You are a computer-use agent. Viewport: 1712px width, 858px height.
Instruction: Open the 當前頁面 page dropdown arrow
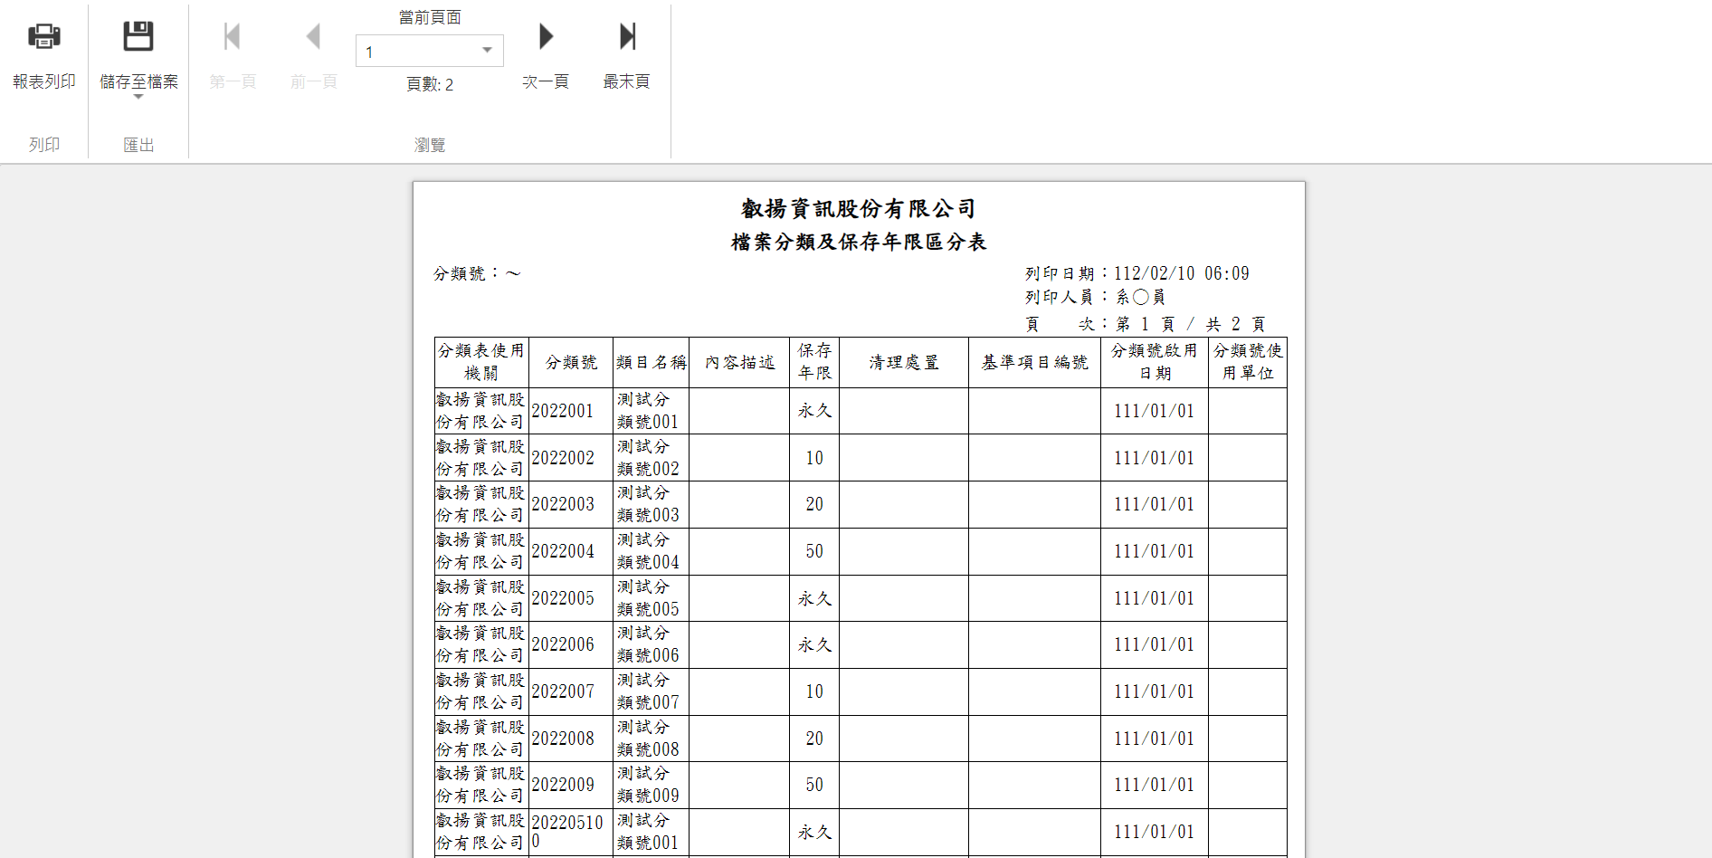coord(487,51)
